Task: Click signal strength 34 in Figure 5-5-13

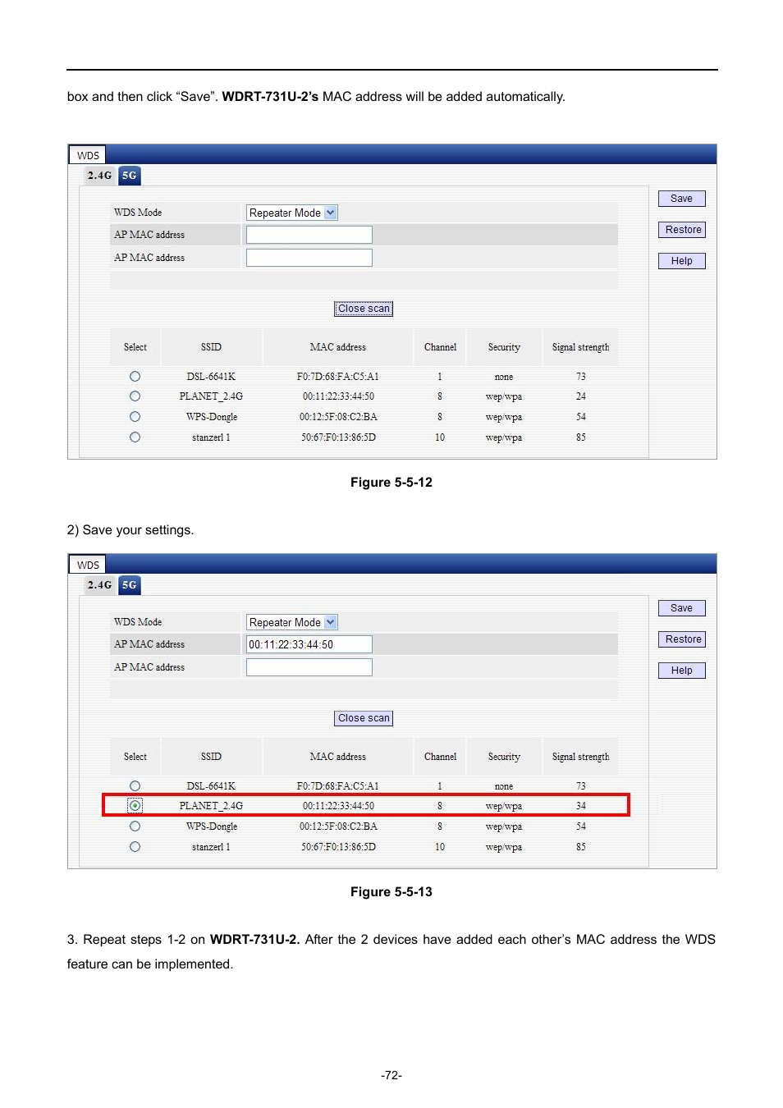Action: pos(581,806)
